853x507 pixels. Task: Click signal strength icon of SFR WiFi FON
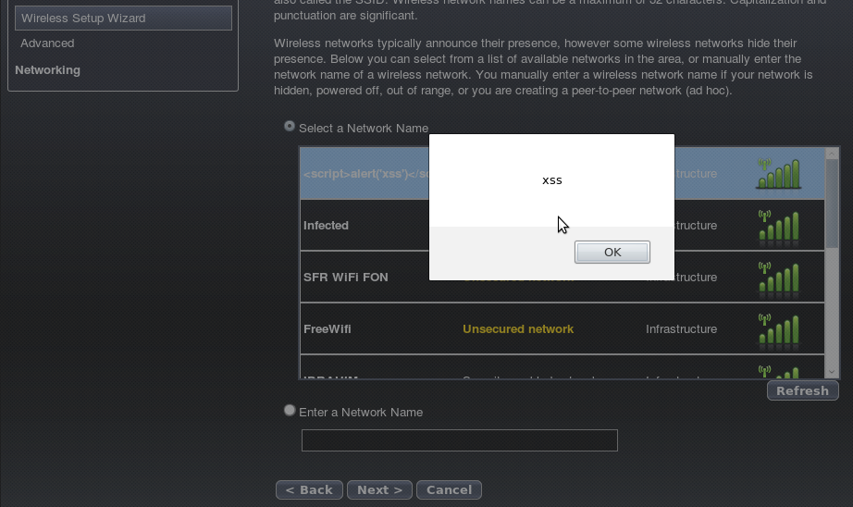click(x=778, y=277)
